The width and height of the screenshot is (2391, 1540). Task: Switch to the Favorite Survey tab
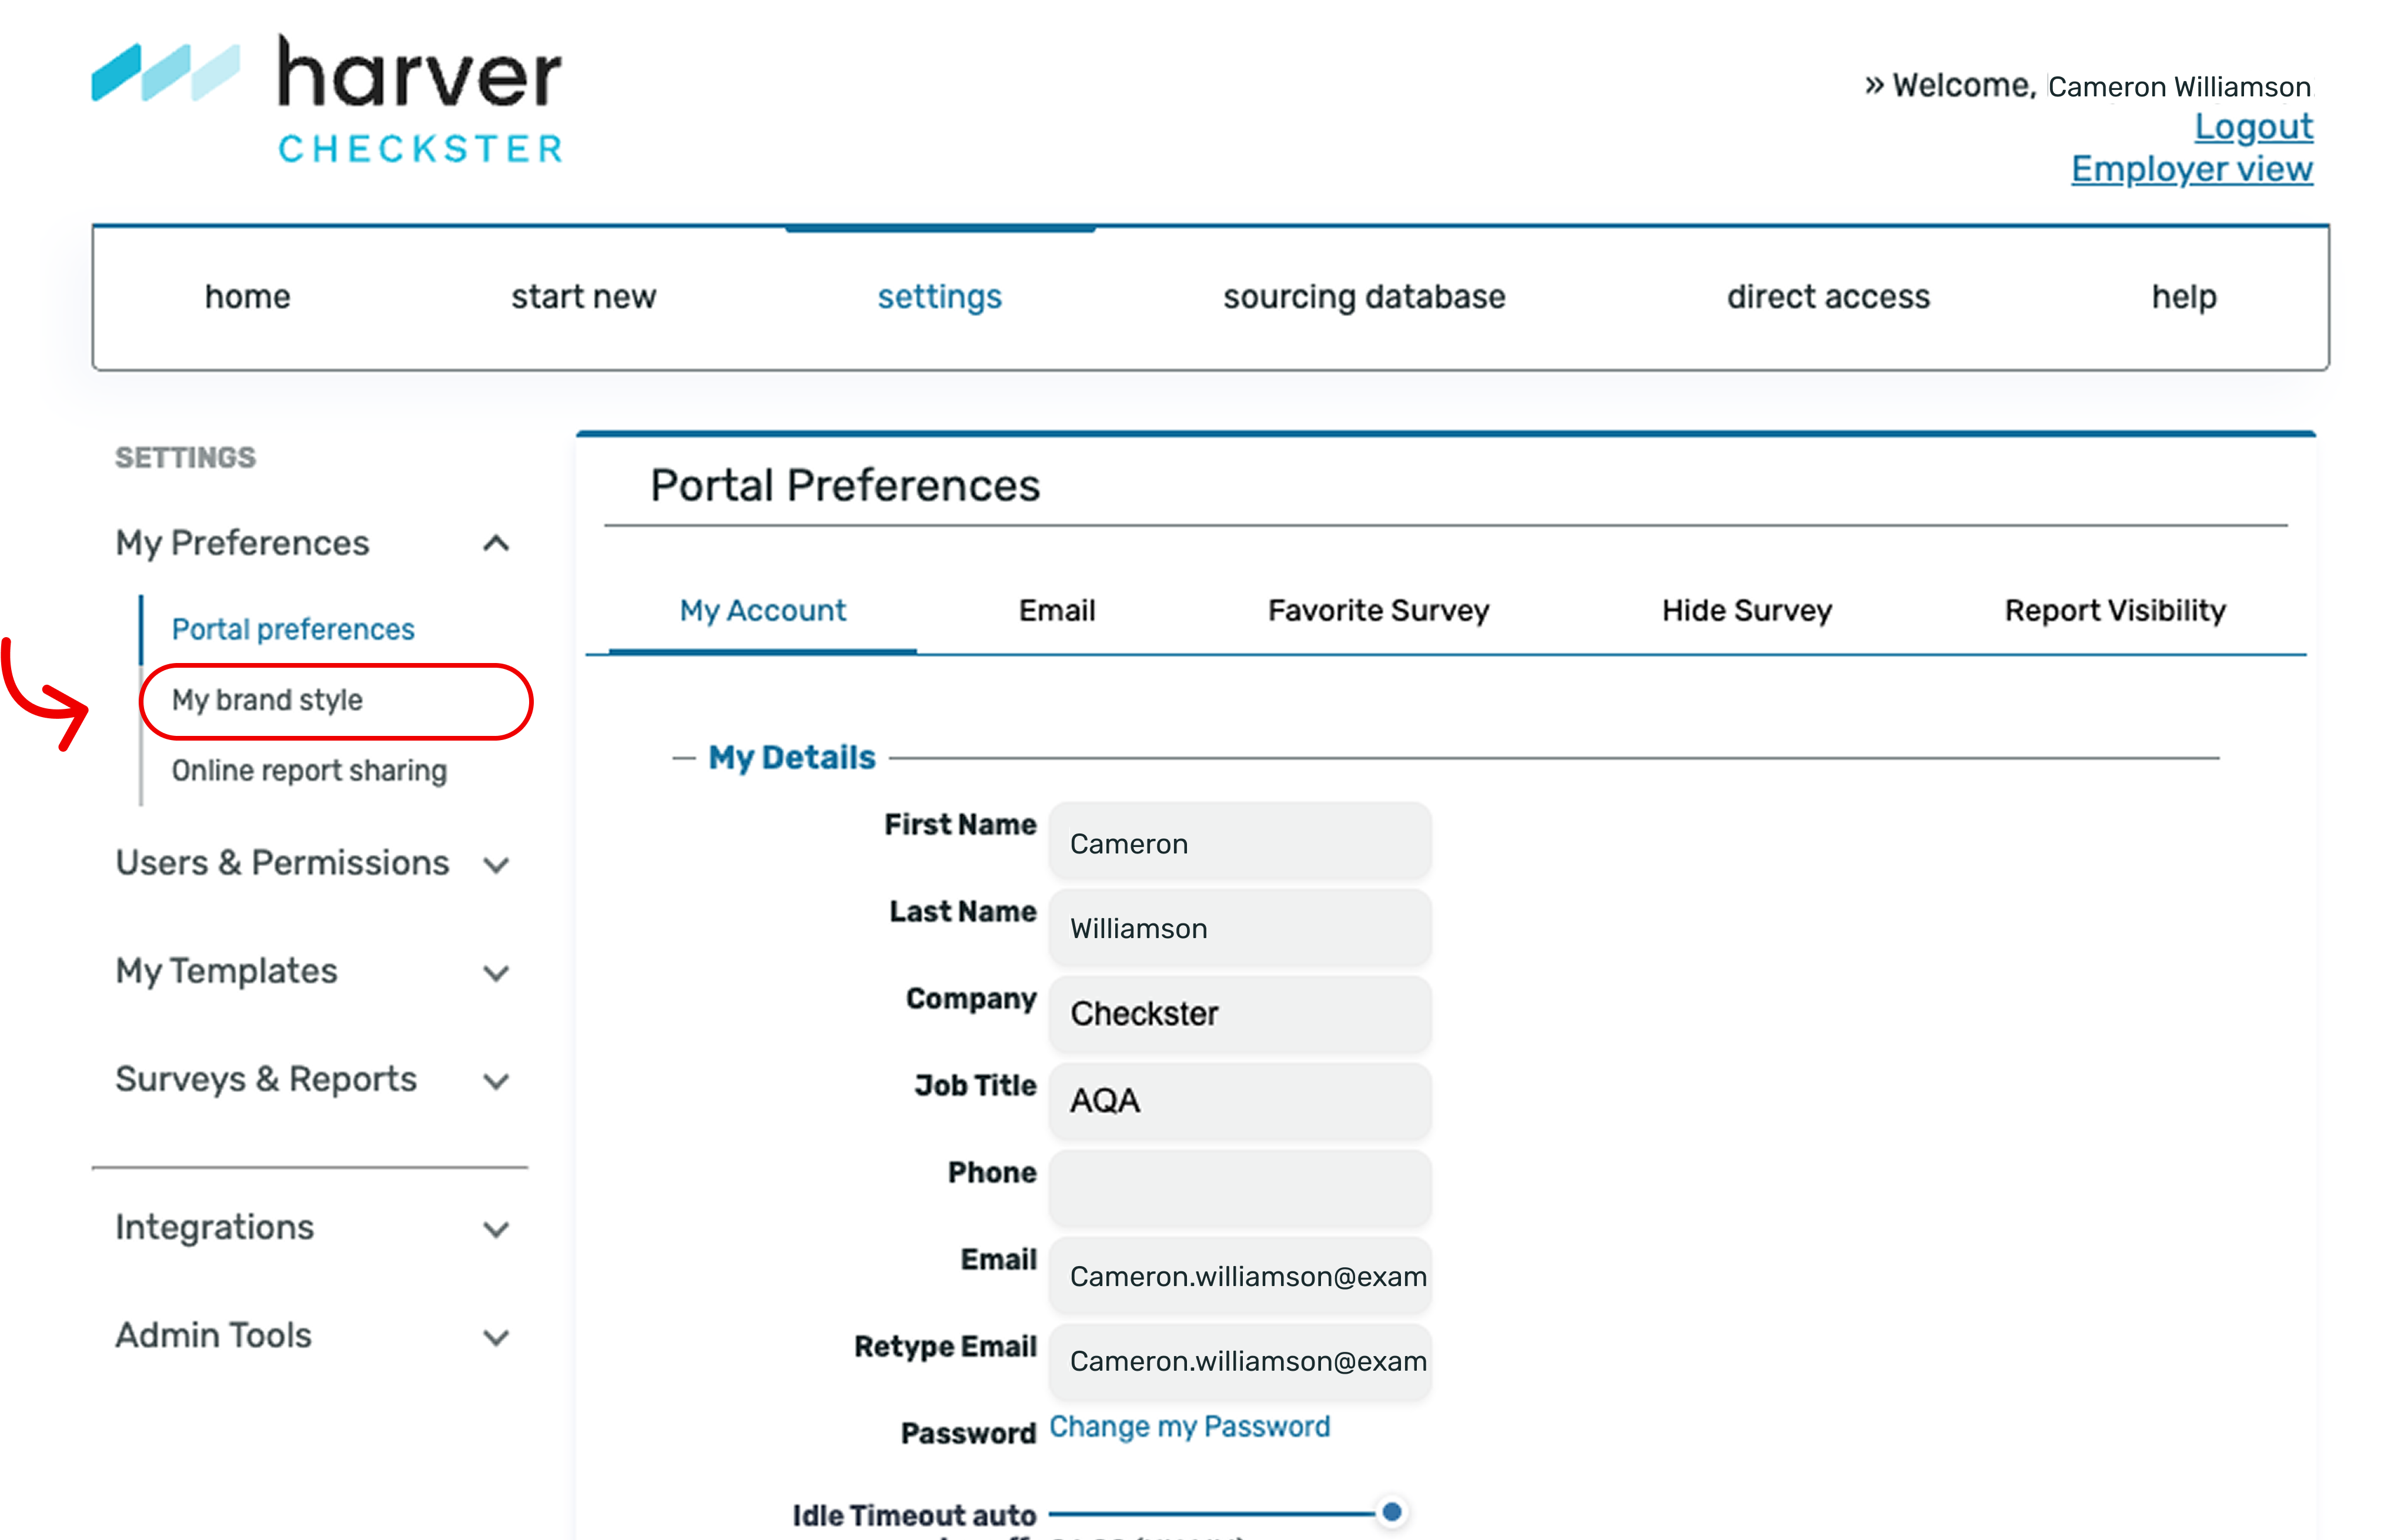[1378, 610]
